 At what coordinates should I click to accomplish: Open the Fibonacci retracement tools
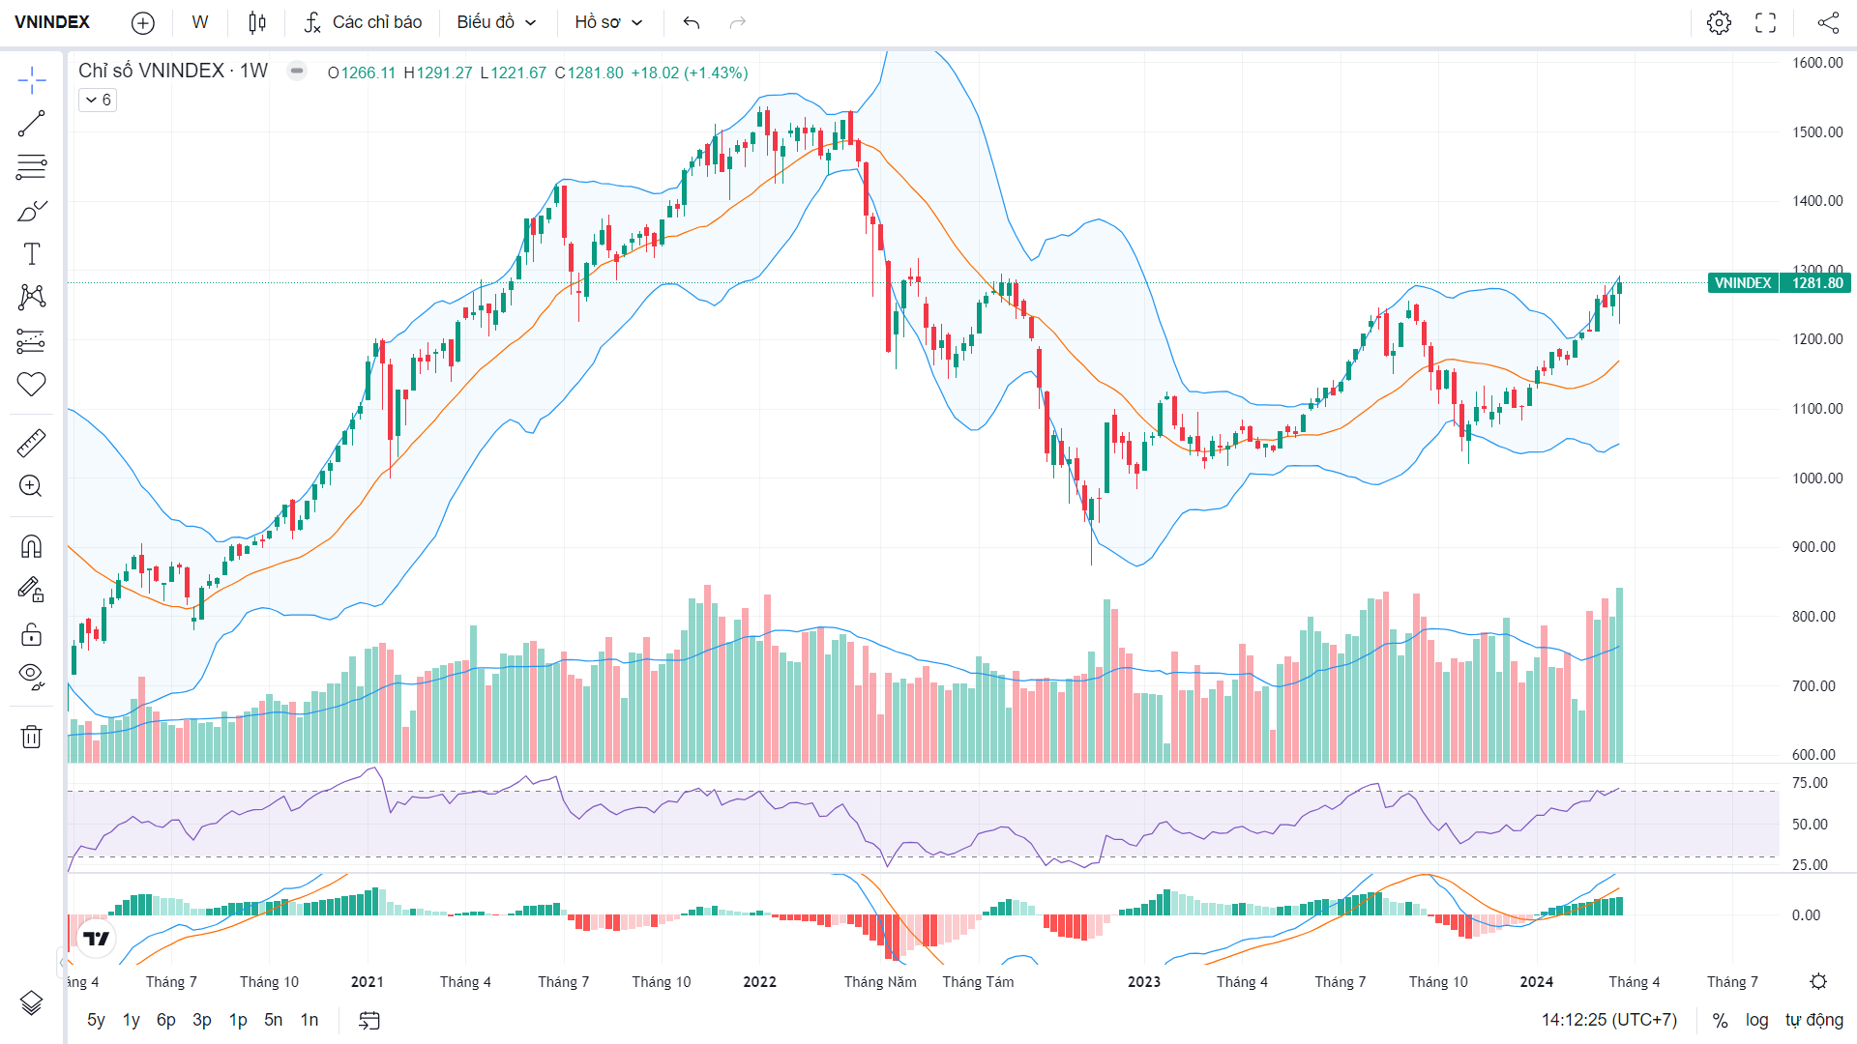(x=32, y=167)
